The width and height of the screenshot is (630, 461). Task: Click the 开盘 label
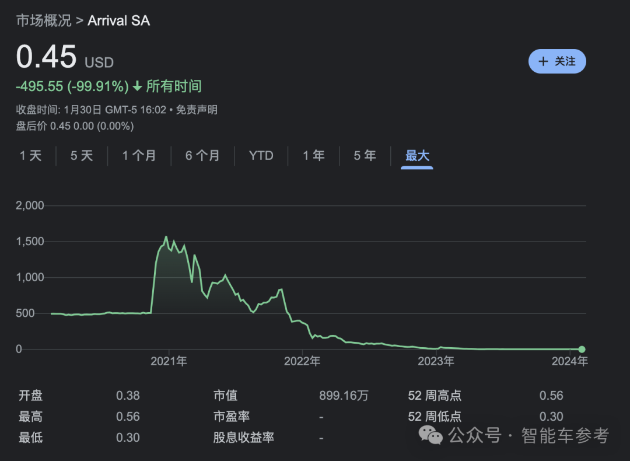coord(30,396)
